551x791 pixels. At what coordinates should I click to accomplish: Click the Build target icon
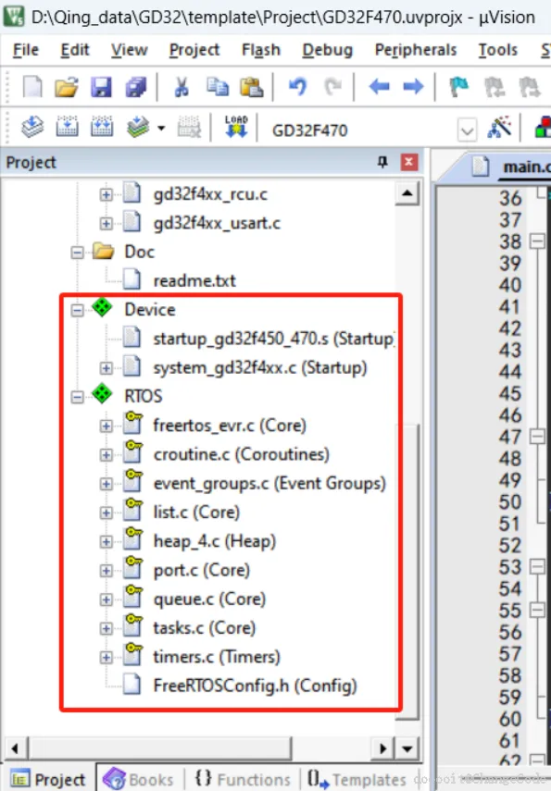point(68,127)
